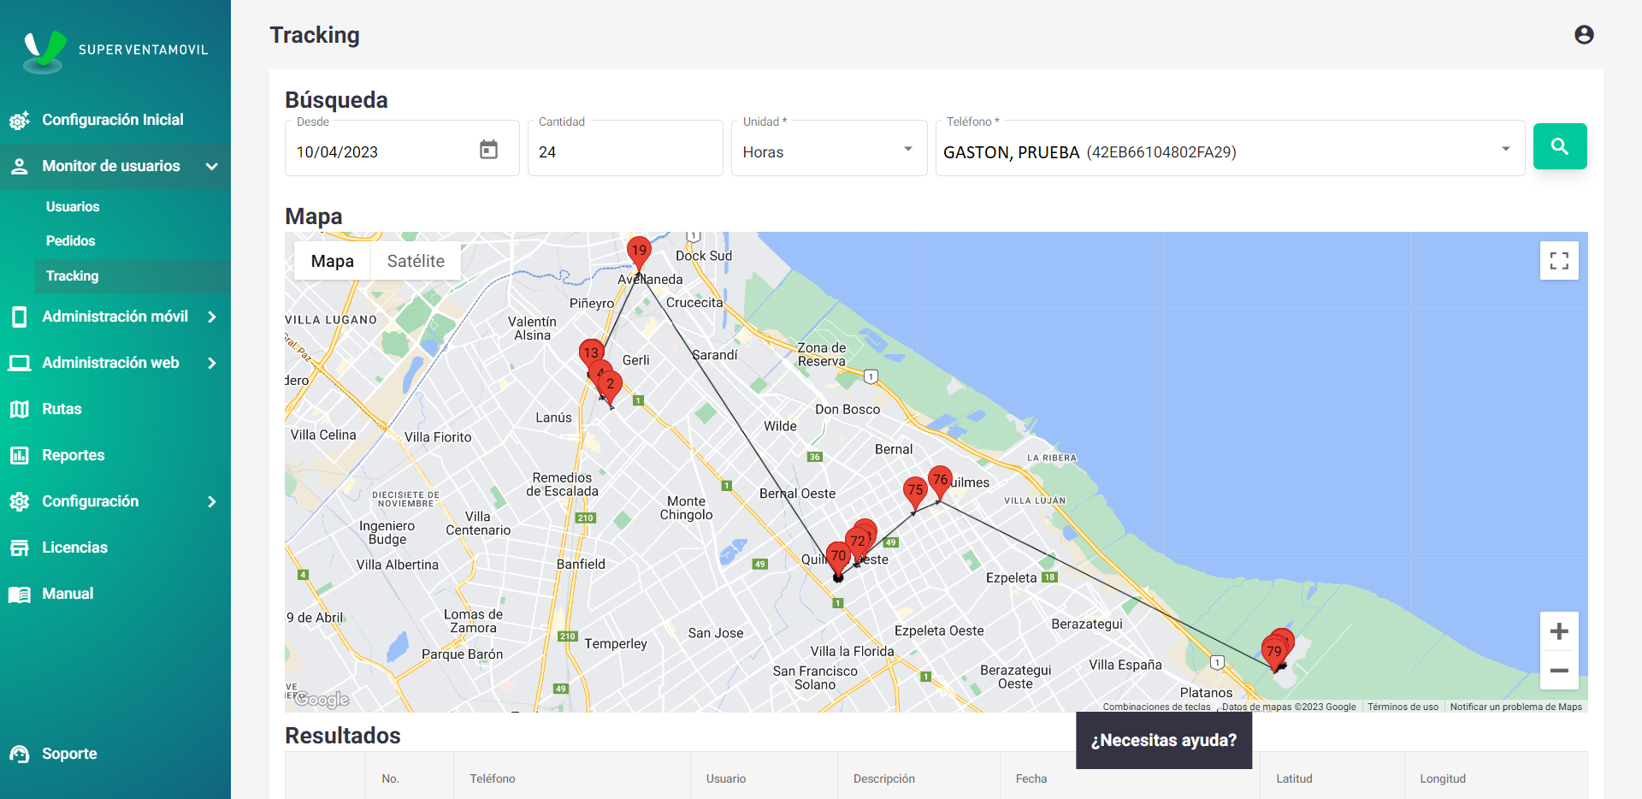Viewport: 1642px width, 799px height.
Task: Expand Administración móvil submenu arrow
Action: (x=212, y=317)
